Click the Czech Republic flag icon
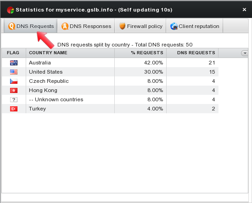 (x=14, y=81)
